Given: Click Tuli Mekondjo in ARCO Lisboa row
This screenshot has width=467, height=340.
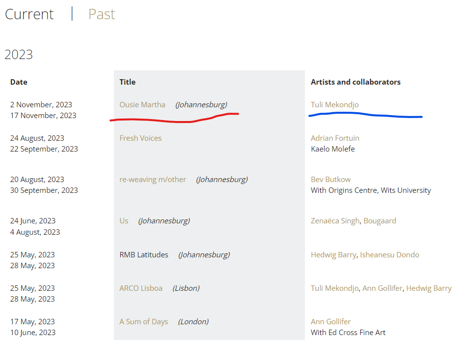Looking at the screenshot, I should 334,288.
